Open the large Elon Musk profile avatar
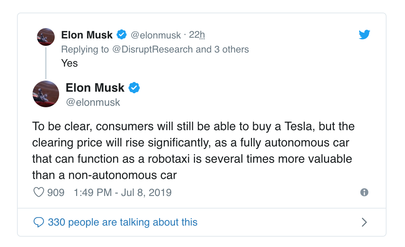The width and height of the screenshot is (405, 247). coord(46,94)
